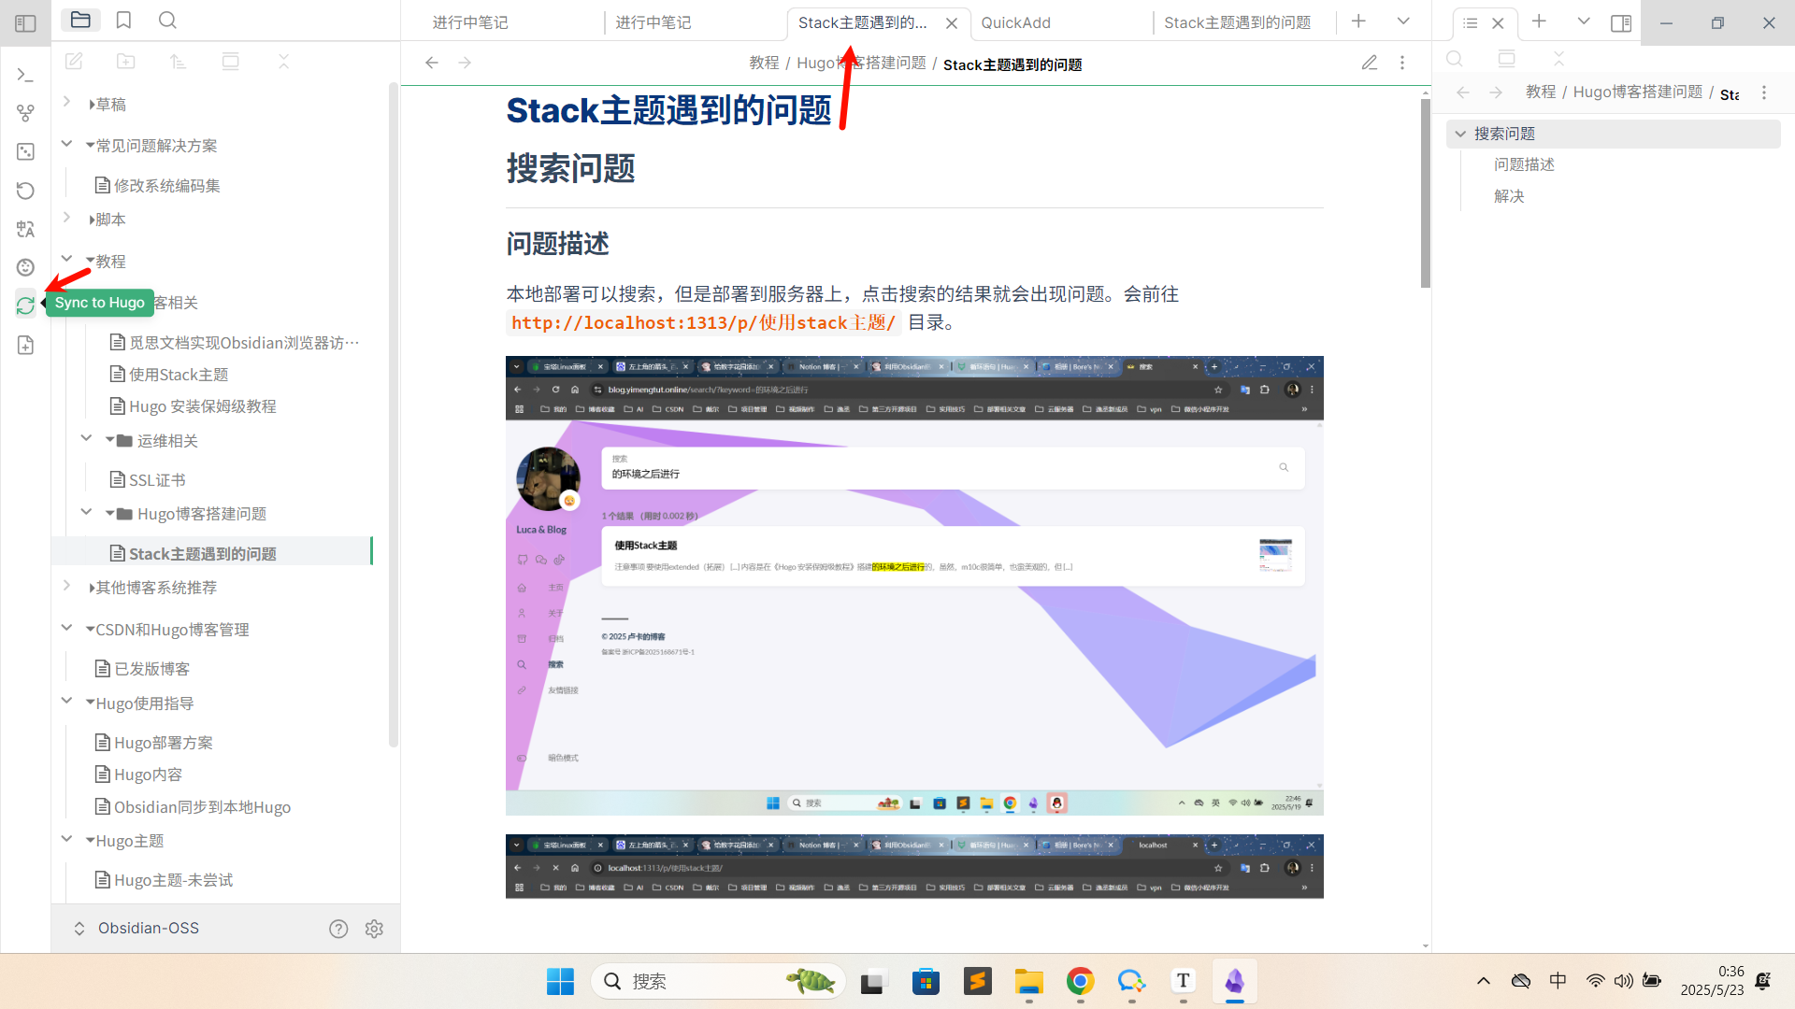Open the Hugo 安装保姆级教程 note
1795x1009 pixels.
pyautogui.click(x=202, y=406)
